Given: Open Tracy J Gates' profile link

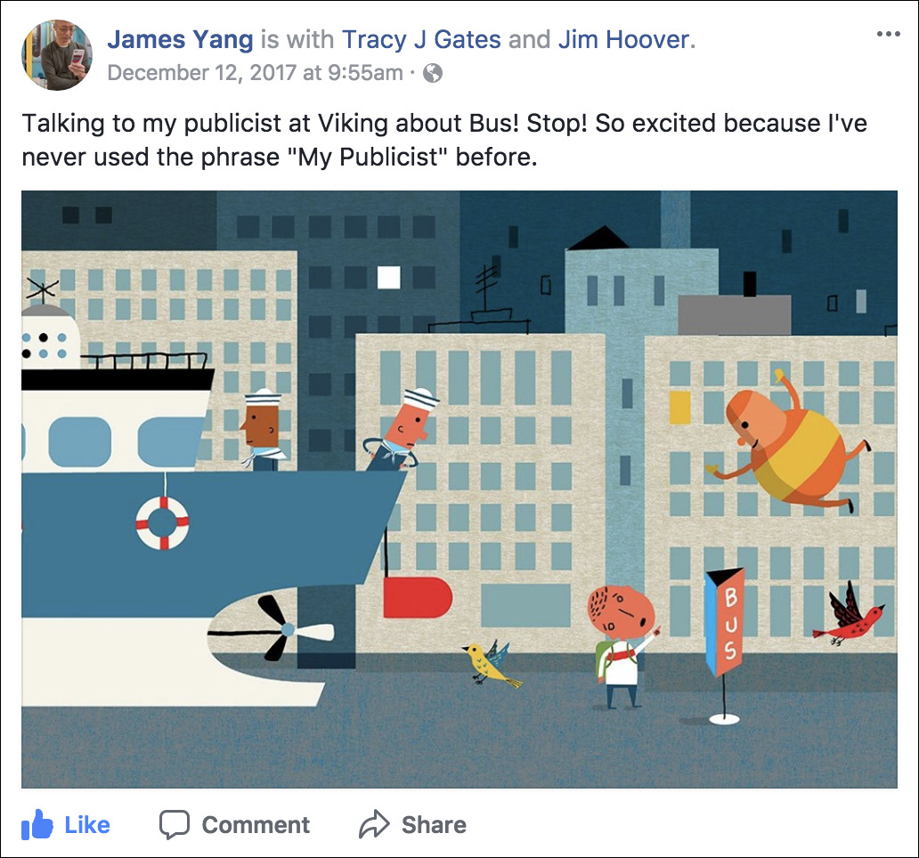Looking at the screenshot, I should (421, 40).
